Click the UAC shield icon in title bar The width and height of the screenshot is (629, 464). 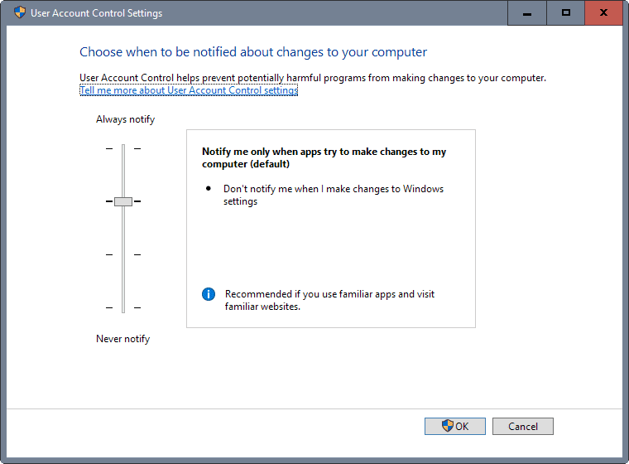click(20, 12)
